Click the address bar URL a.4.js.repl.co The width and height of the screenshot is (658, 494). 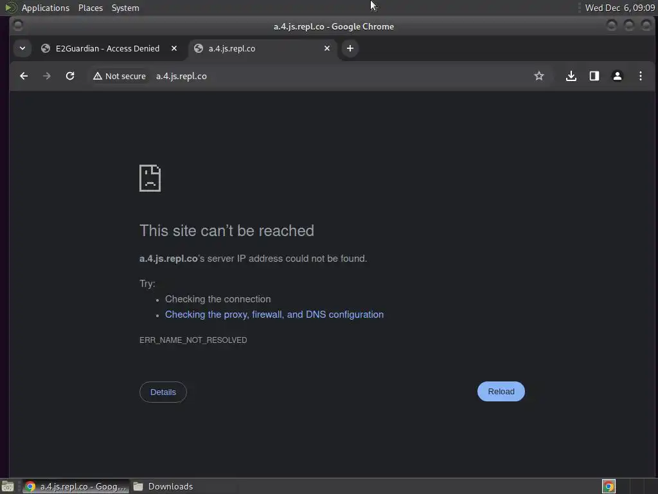coord(181,76)
